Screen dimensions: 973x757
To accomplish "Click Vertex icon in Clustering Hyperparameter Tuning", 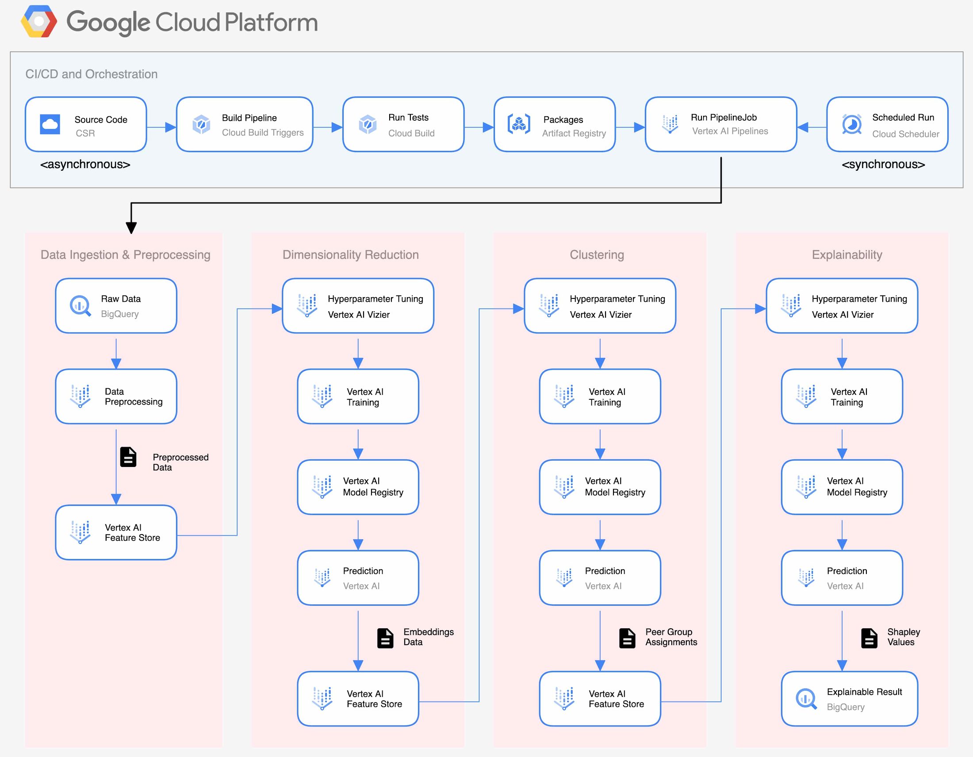I will pyautogui.click(x=549, y=306).
